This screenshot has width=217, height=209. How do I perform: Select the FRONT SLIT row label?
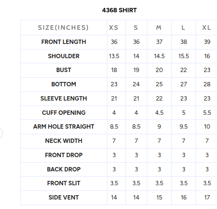coord(64,183)
